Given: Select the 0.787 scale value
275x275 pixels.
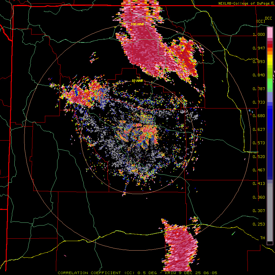Looking at the screenshot, I should [259, 89].
